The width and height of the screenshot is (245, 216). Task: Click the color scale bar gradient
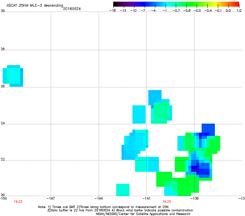click(176, 4)
